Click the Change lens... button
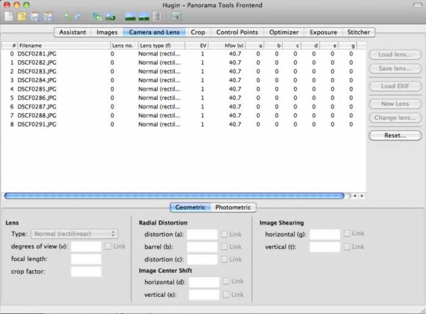Viewport: 426px width, 314px height. (x=395, y=118)
